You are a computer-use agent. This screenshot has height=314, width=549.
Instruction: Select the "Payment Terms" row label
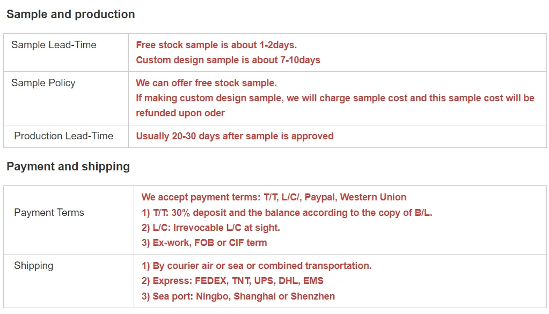tap(49, 213)
